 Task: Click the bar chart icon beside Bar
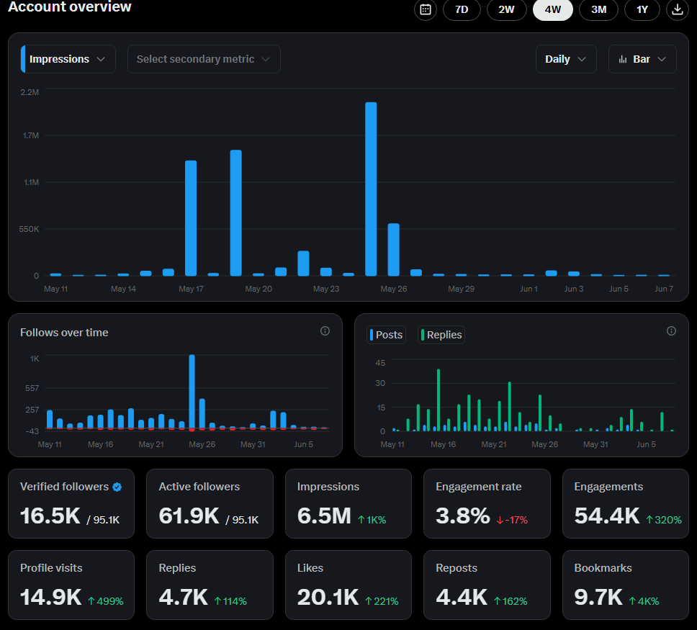tap(623, 59)
